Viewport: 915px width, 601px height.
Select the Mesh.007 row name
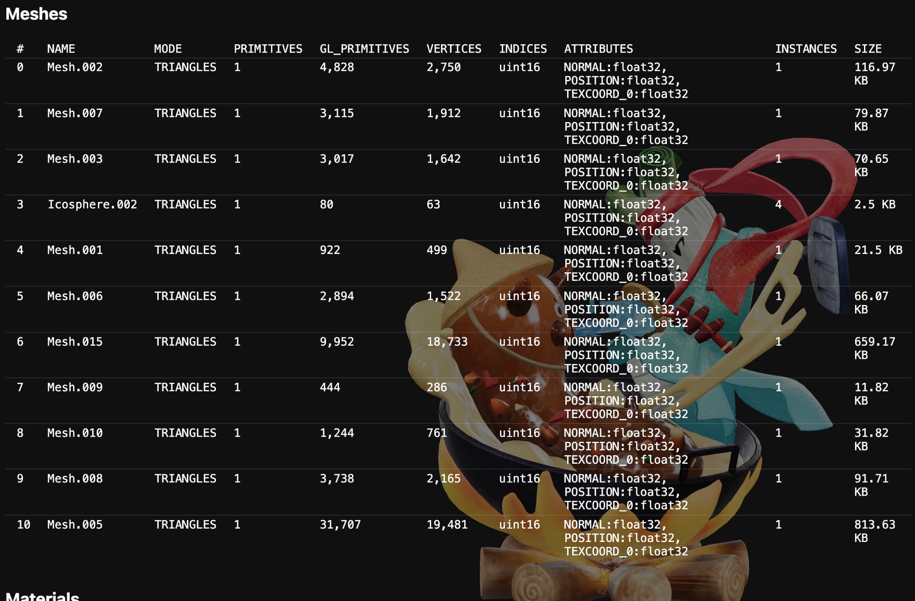click(x=75, y=113)
